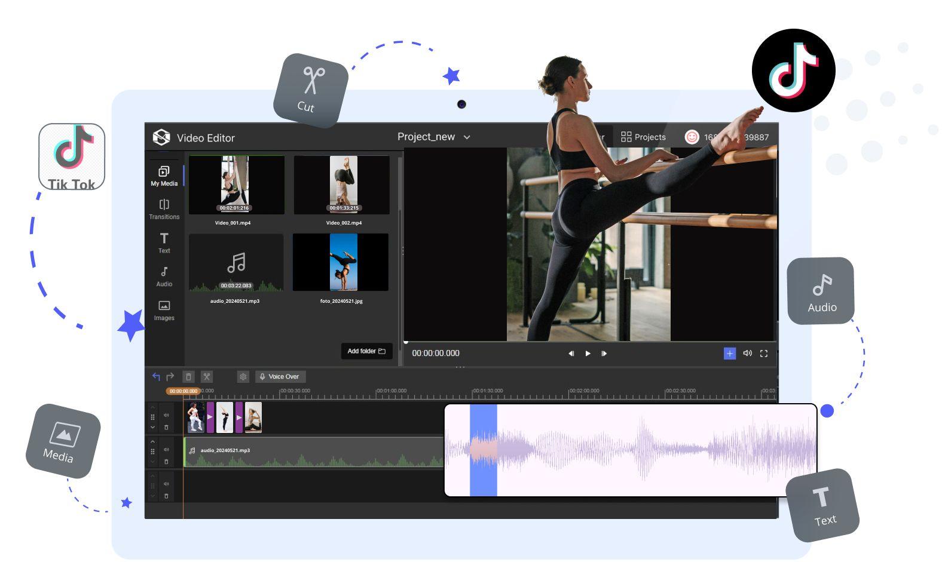Move the video track down with chevron
The width and height of the screenshot is (942, 562).
152,427
